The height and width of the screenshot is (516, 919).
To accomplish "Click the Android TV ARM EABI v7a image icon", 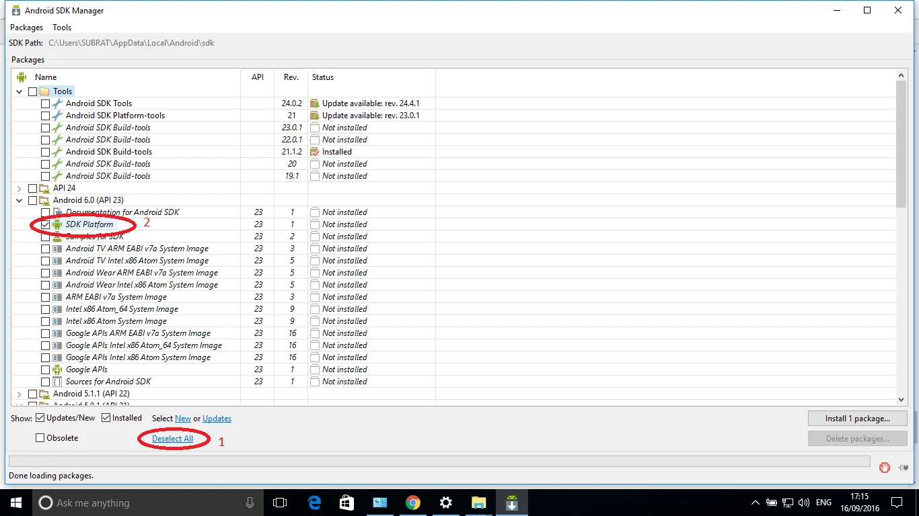I will 57,249.
